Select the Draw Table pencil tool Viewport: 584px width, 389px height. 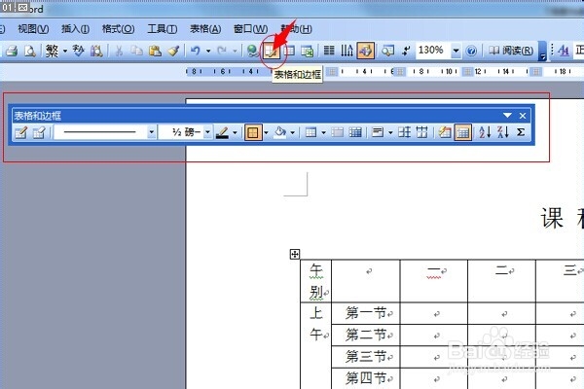20,132
